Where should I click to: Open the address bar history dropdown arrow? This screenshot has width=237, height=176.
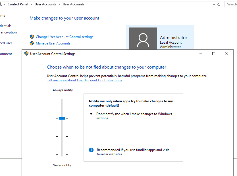click(214, 4)
